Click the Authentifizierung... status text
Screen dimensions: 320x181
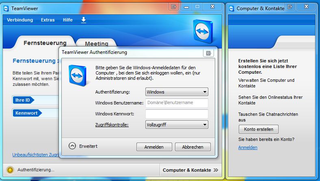pyautogui.click(x=36, y=170)
